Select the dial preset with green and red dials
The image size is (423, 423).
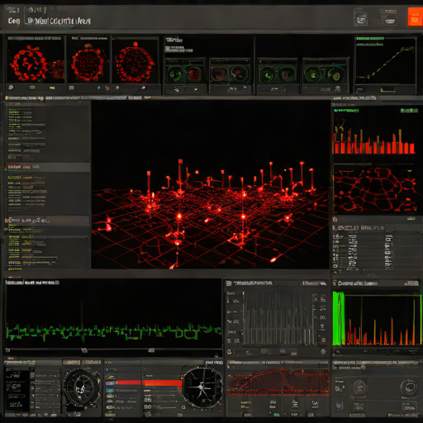pyautogui.click(x=185, y=74)
